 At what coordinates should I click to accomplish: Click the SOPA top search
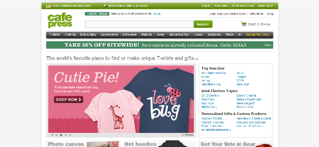coord(240,80)
